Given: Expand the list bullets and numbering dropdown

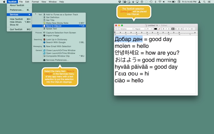Looking at the screenshot, I should pyautogui.click(x=192, y=29).
